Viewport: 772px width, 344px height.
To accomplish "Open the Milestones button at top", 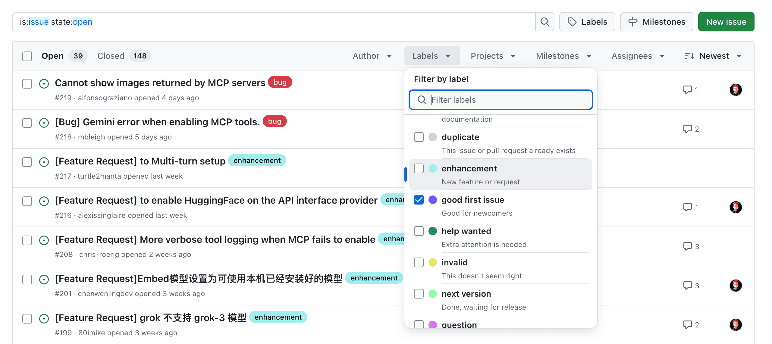I will (656, 22).
